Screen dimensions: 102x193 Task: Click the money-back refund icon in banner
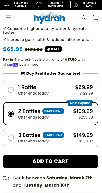pyautogui.click(x=76, y=5)
